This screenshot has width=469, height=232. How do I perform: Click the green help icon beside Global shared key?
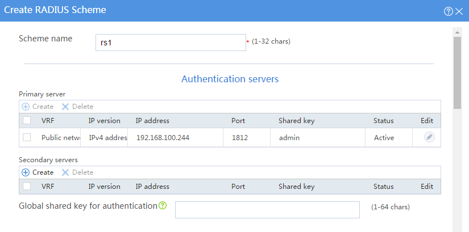point(163,205)
